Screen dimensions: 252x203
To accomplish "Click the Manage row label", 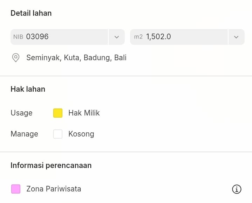I will click(x=24, y=134).
